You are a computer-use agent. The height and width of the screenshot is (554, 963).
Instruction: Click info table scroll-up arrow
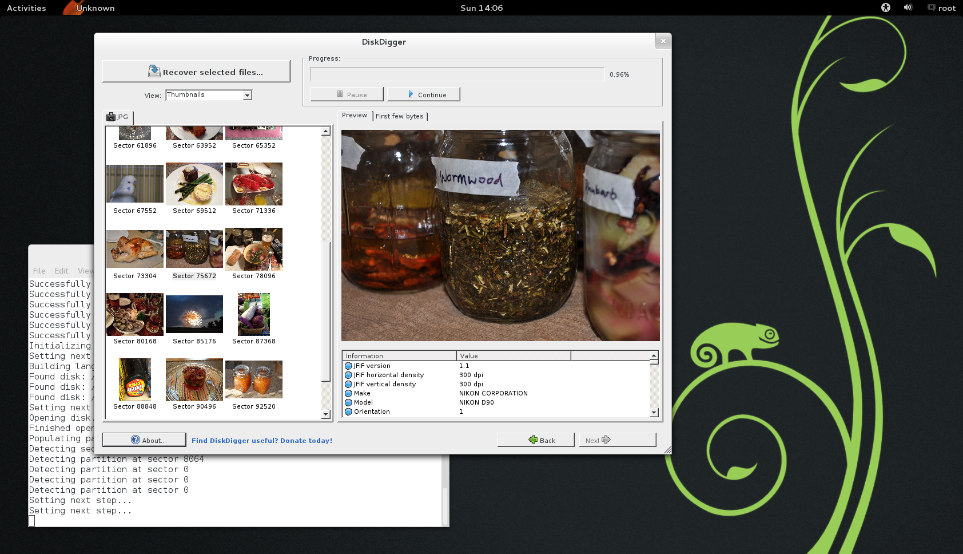654,356
